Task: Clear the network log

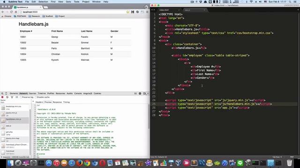Action: tap(7, 97)
